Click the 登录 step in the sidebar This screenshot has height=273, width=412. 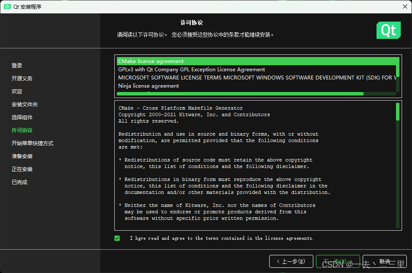pos(17,65)
